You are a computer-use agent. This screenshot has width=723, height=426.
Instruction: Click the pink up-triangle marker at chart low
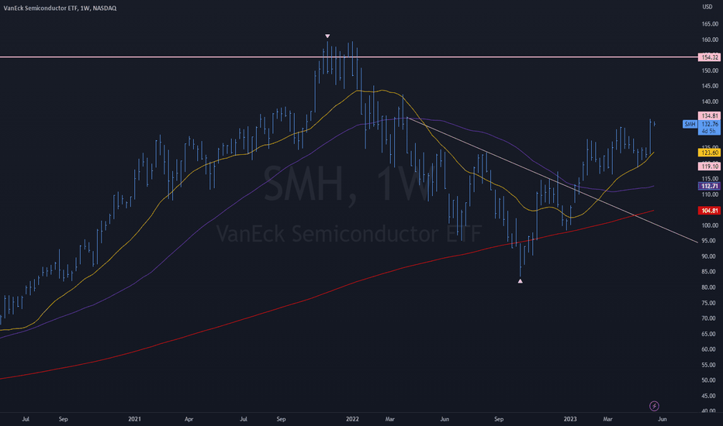tap(520, 281)
